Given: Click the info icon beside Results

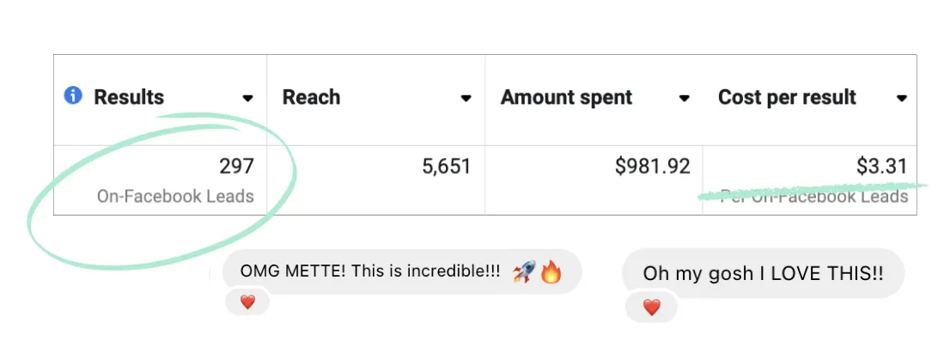Looking at the screenshot, I should coord(73,96).
